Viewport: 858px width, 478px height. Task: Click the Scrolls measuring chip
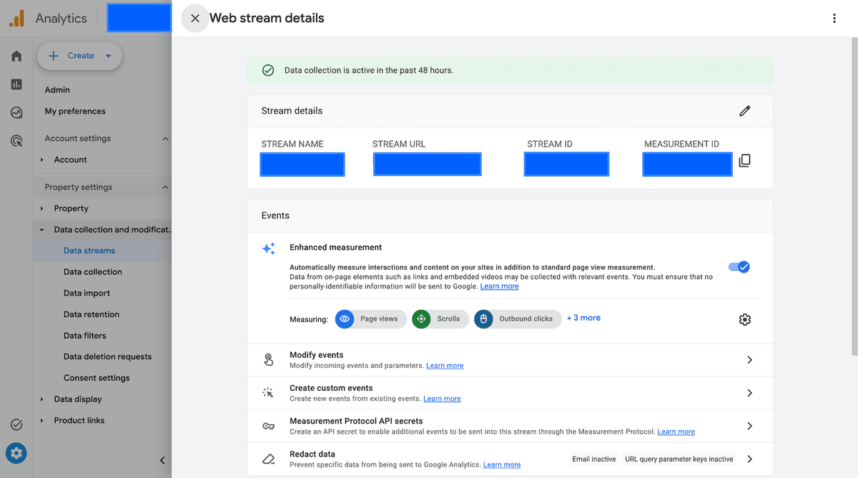[440, 319]
